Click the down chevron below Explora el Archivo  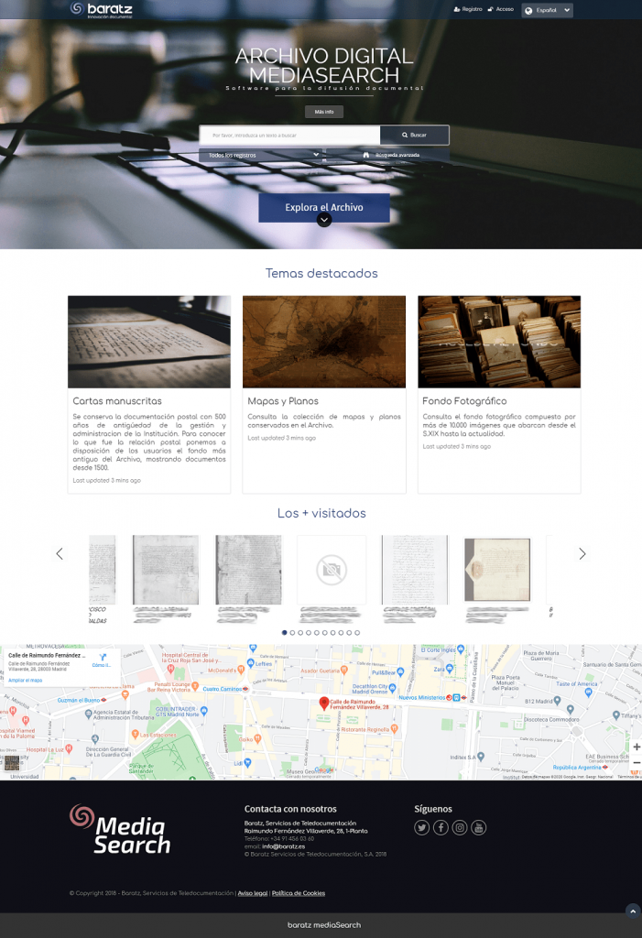pos(323,220)
